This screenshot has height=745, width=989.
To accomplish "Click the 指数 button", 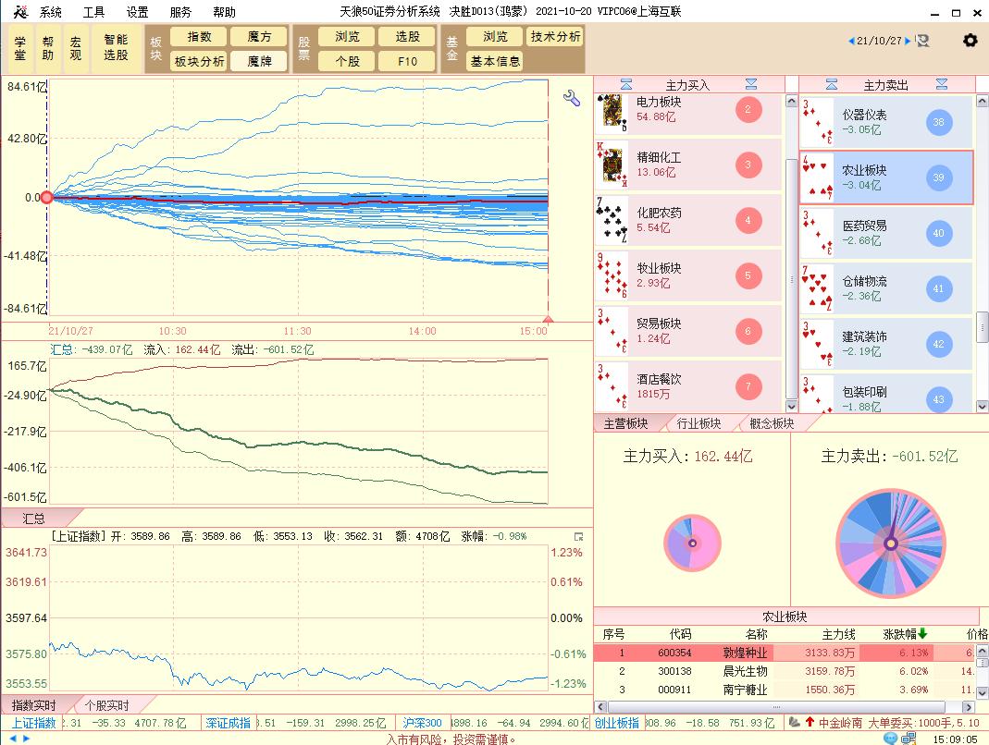I will (x=199, y=37).
